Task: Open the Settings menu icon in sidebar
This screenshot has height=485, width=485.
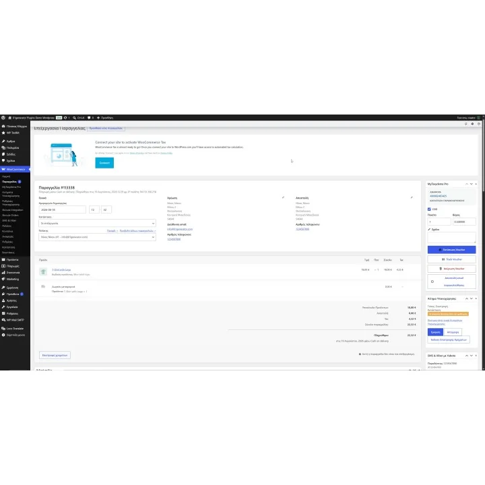Action: [x=3, y=313]
